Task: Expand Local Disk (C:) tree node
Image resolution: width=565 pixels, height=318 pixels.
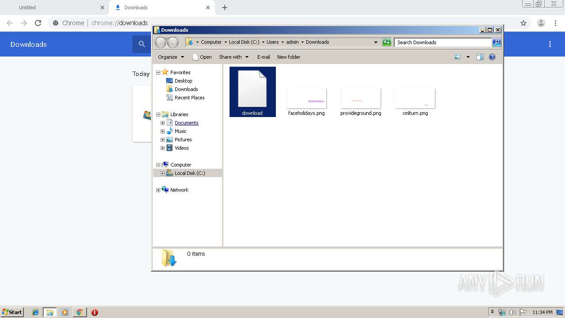Action: pyautogui.click(x=162, y=173)
